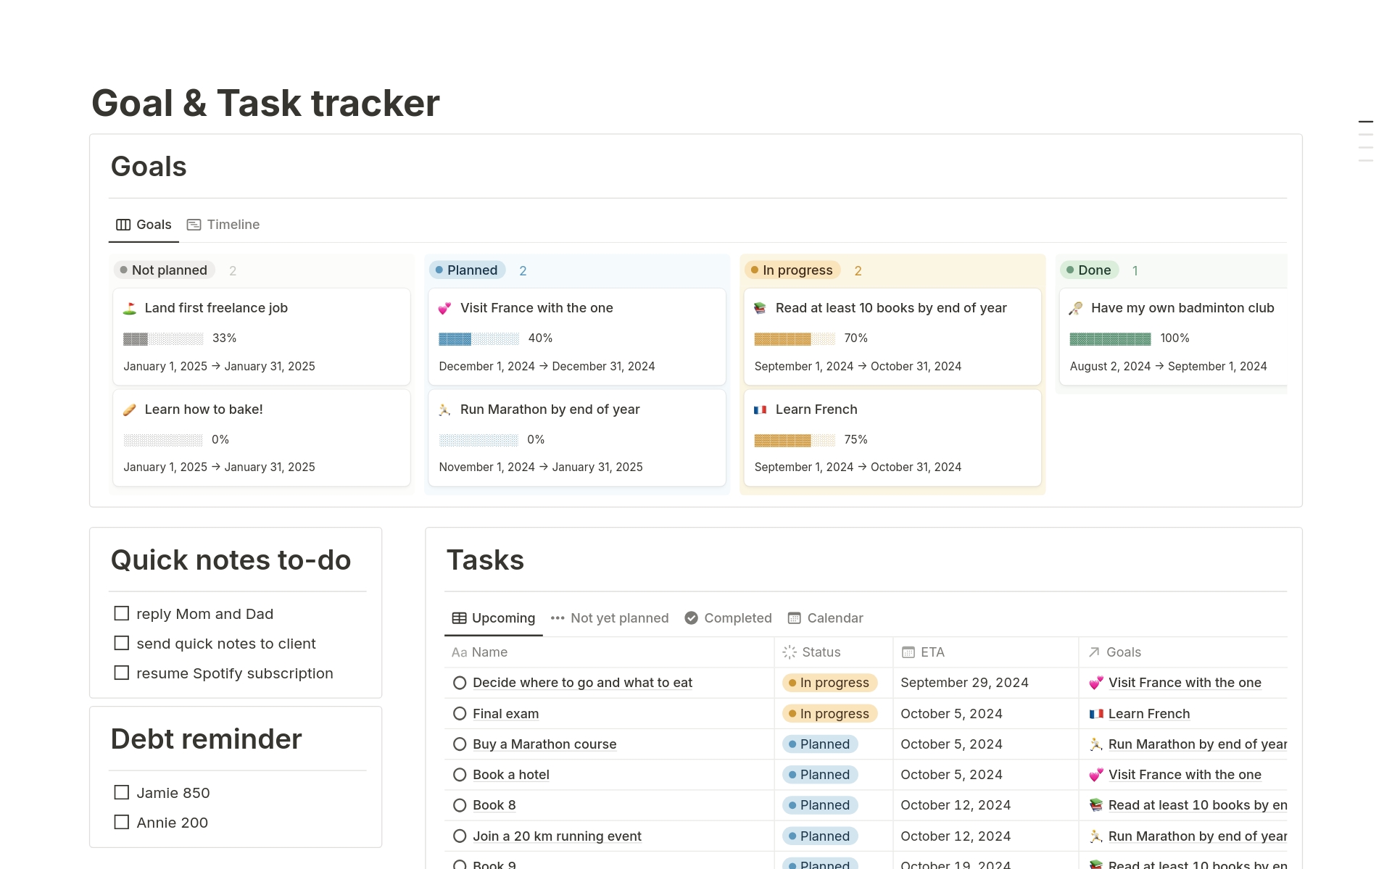Open the Buy a Marathon course task
Image resolution: width=1392 pixels, height=869 pixels.
544,744
